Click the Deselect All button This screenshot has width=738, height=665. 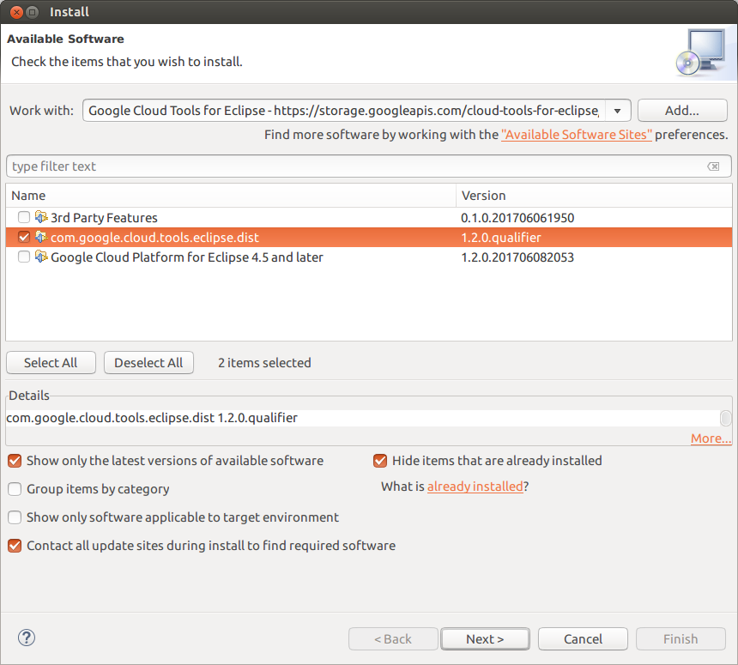coord(148,362)
